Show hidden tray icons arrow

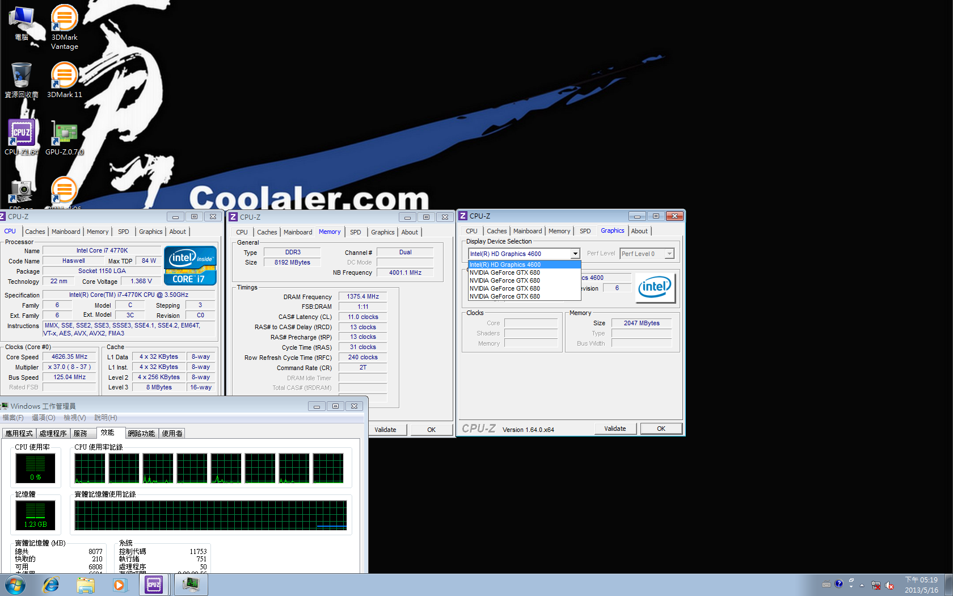tap(862, 585)
